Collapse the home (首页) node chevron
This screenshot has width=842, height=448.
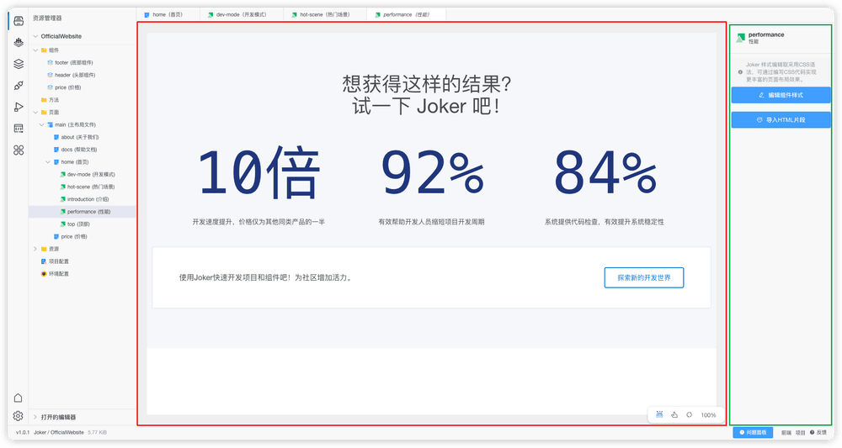pos(48,162)
